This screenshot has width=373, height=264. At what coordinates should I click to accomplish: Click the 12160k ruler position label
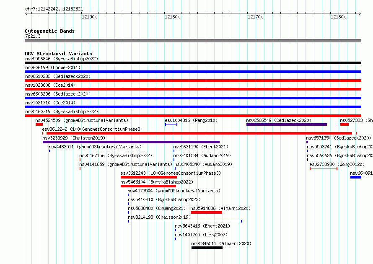[172, 17]
